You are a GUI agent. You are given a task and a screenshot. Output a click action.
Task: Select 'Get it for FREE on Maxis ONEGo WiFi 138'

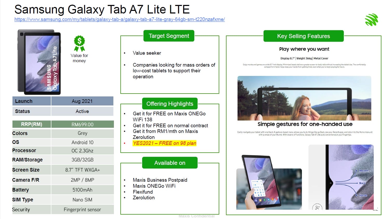[169, 117]
